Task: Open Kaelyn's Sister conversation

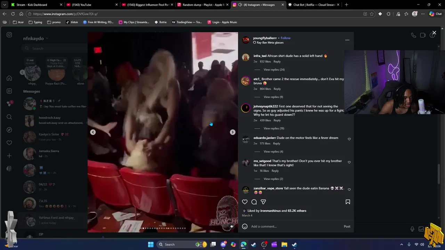Action: (x=54, y=137)
